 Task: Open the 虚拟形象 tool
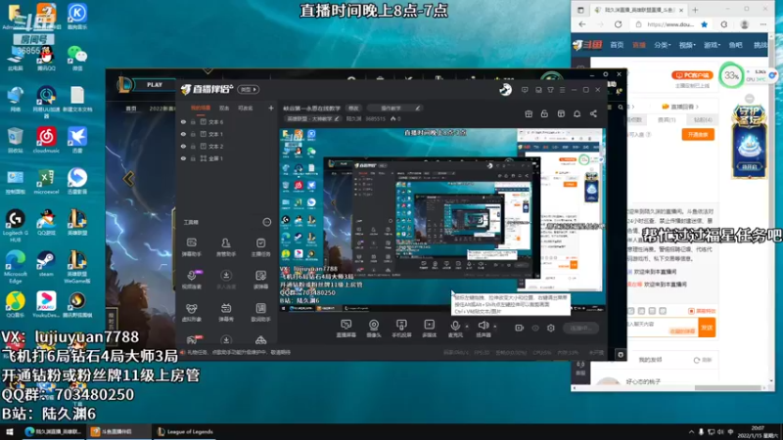(x=192, y=312)
